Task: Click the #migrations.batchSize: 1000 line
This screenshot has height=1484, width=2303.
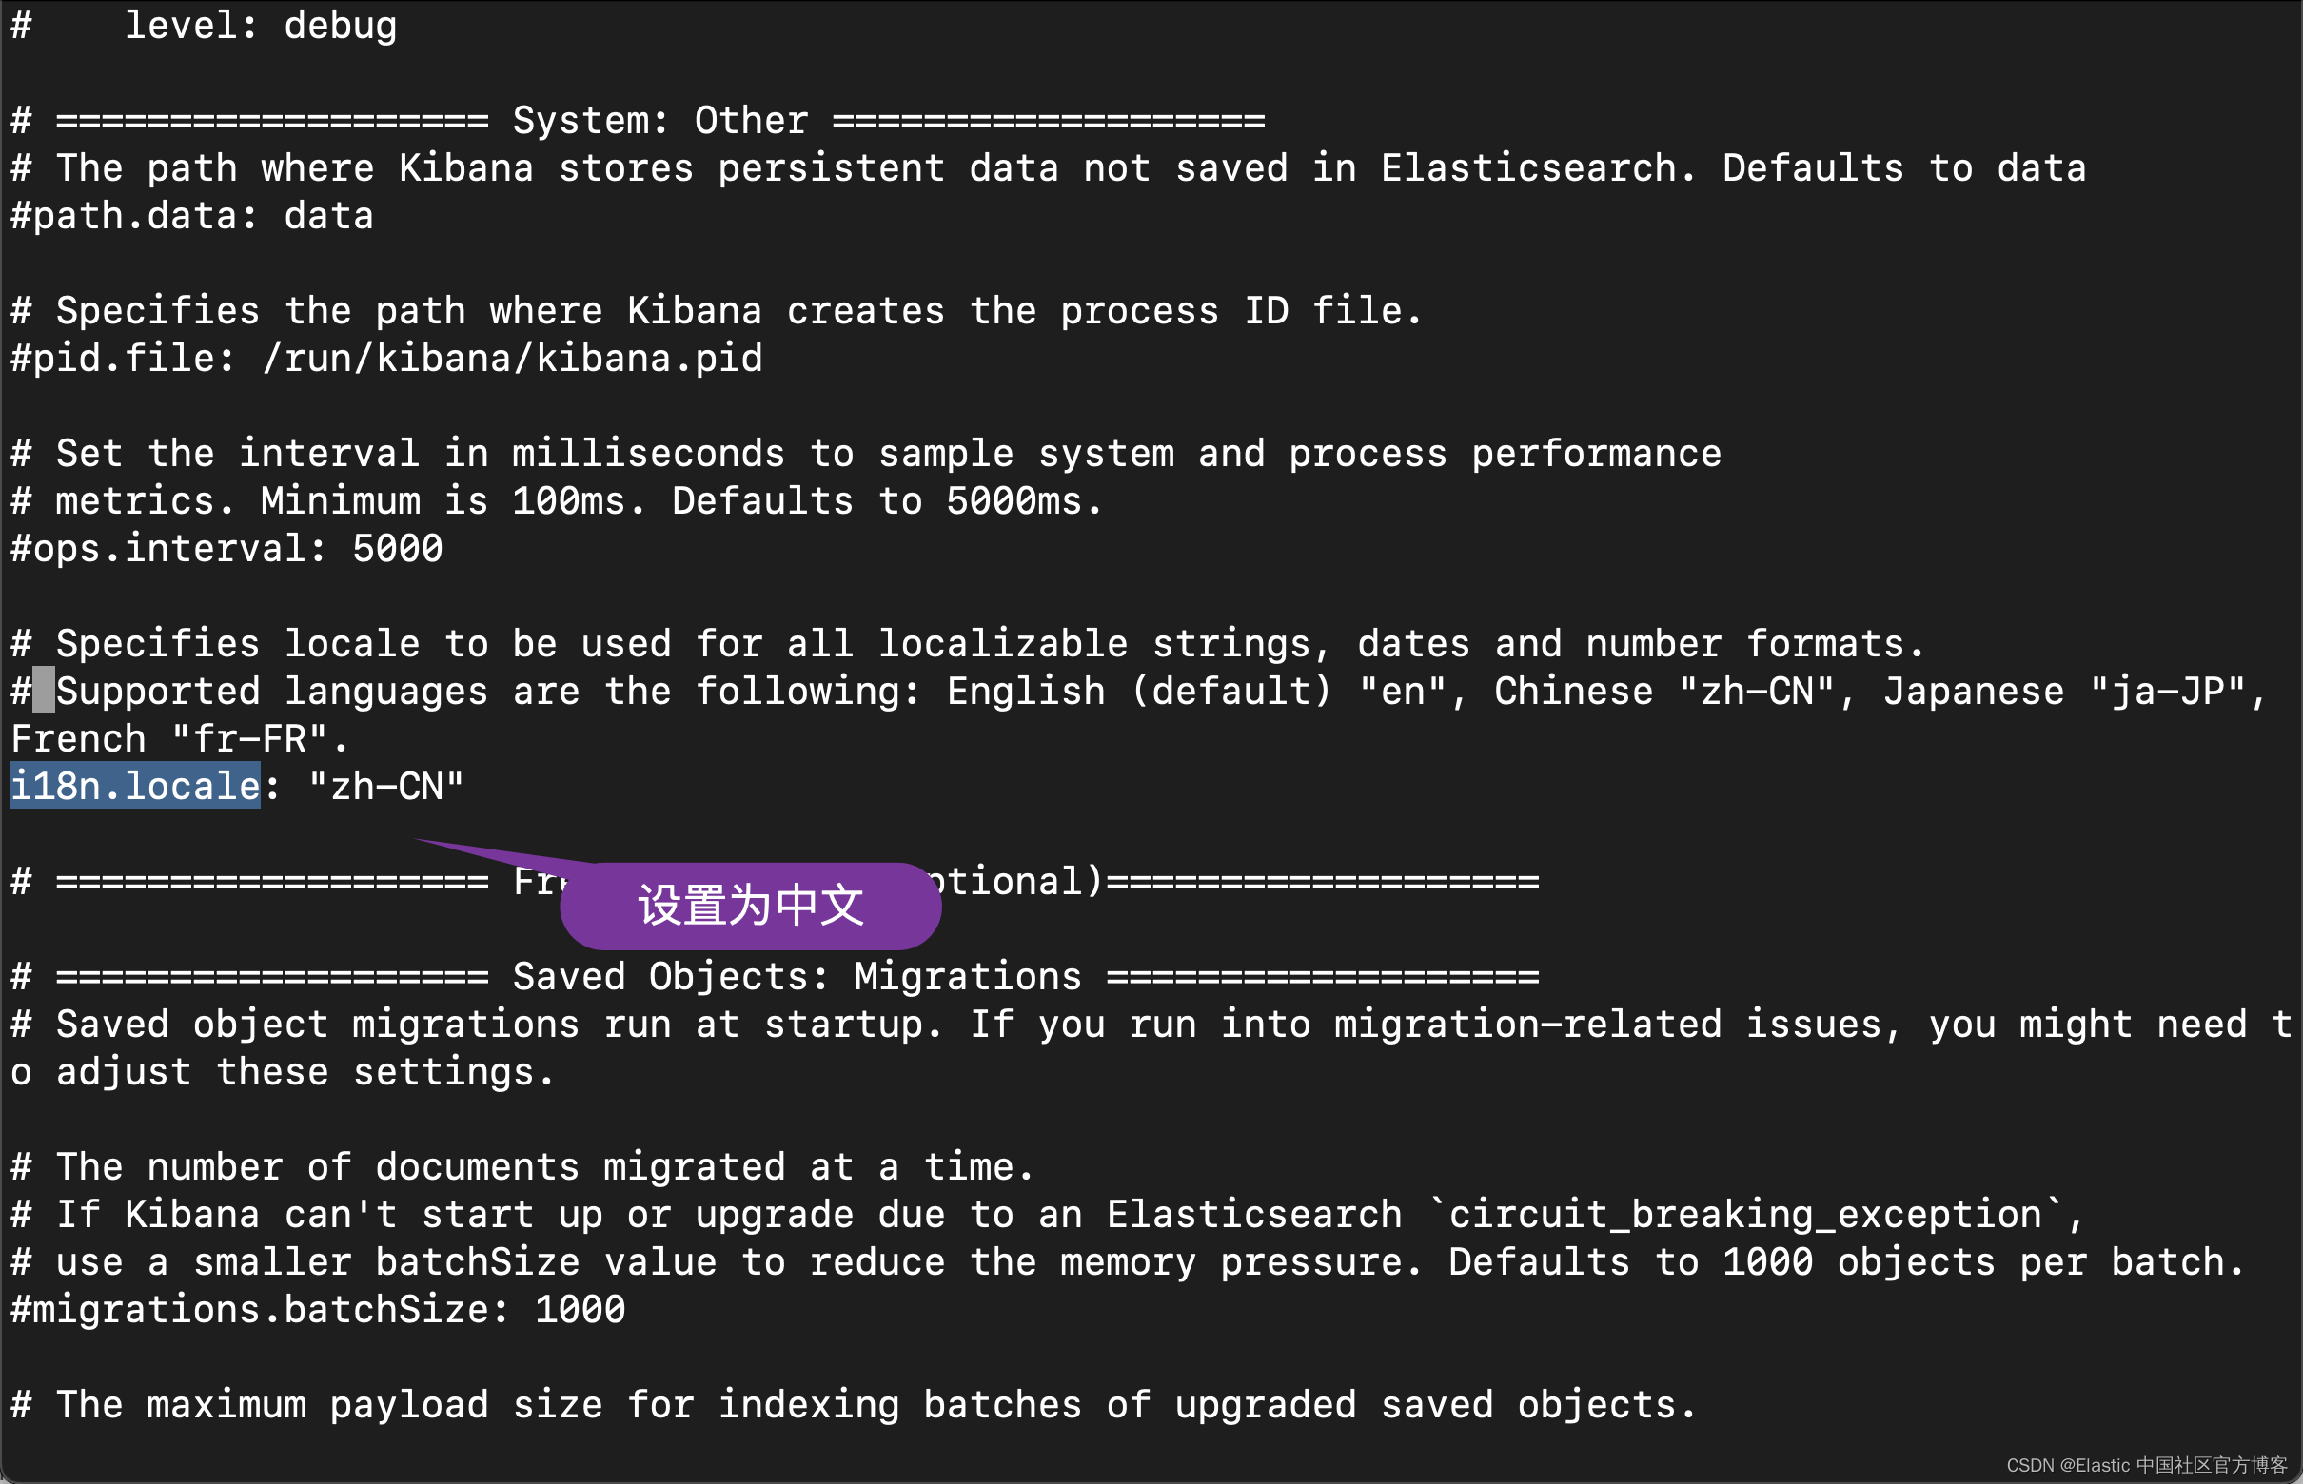Action: click(318, 1310)
